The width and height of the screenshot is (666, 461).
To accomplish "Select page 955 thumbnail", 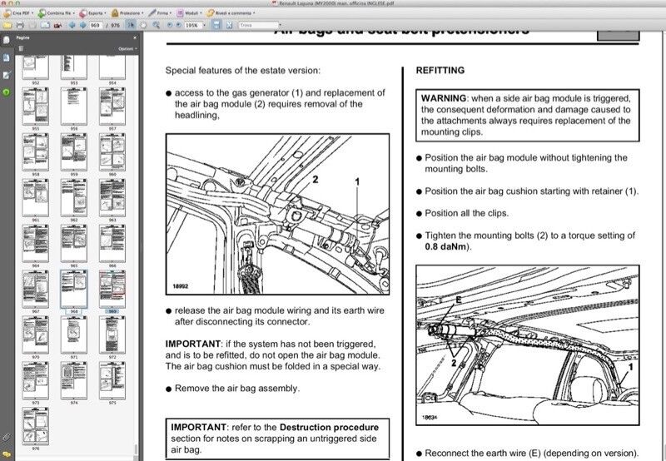I will pyautogui.click(x=35, y=107).
